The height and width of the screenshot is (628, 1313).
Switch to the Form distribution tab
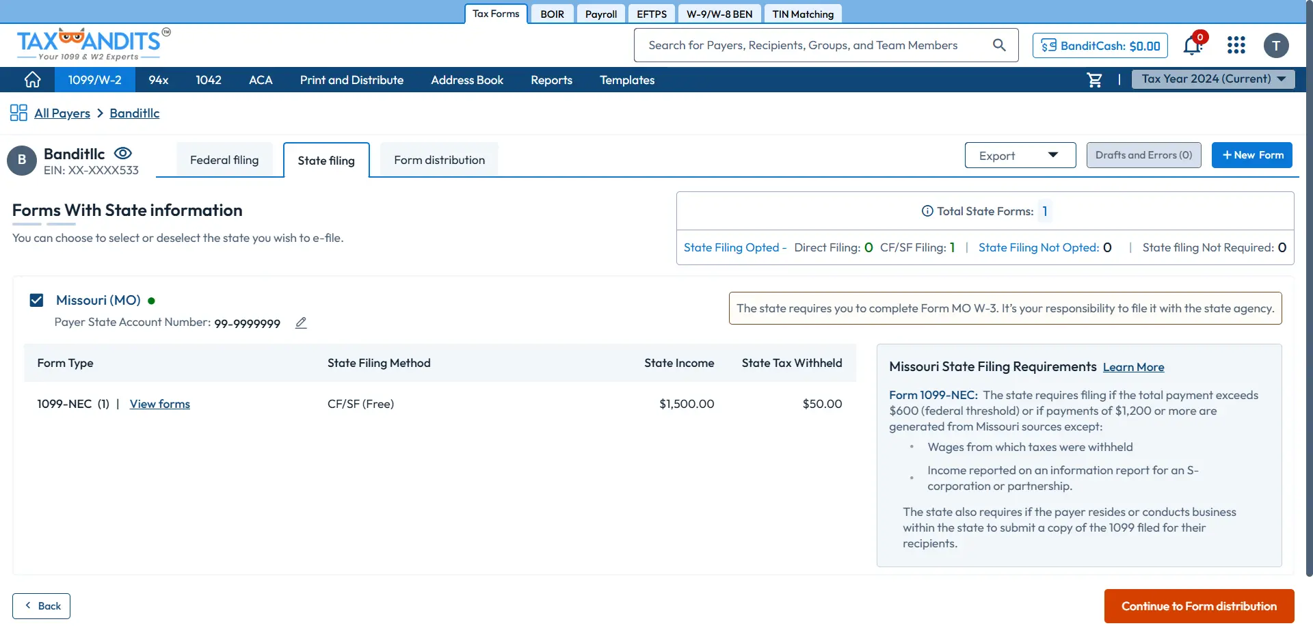(439, 160)
